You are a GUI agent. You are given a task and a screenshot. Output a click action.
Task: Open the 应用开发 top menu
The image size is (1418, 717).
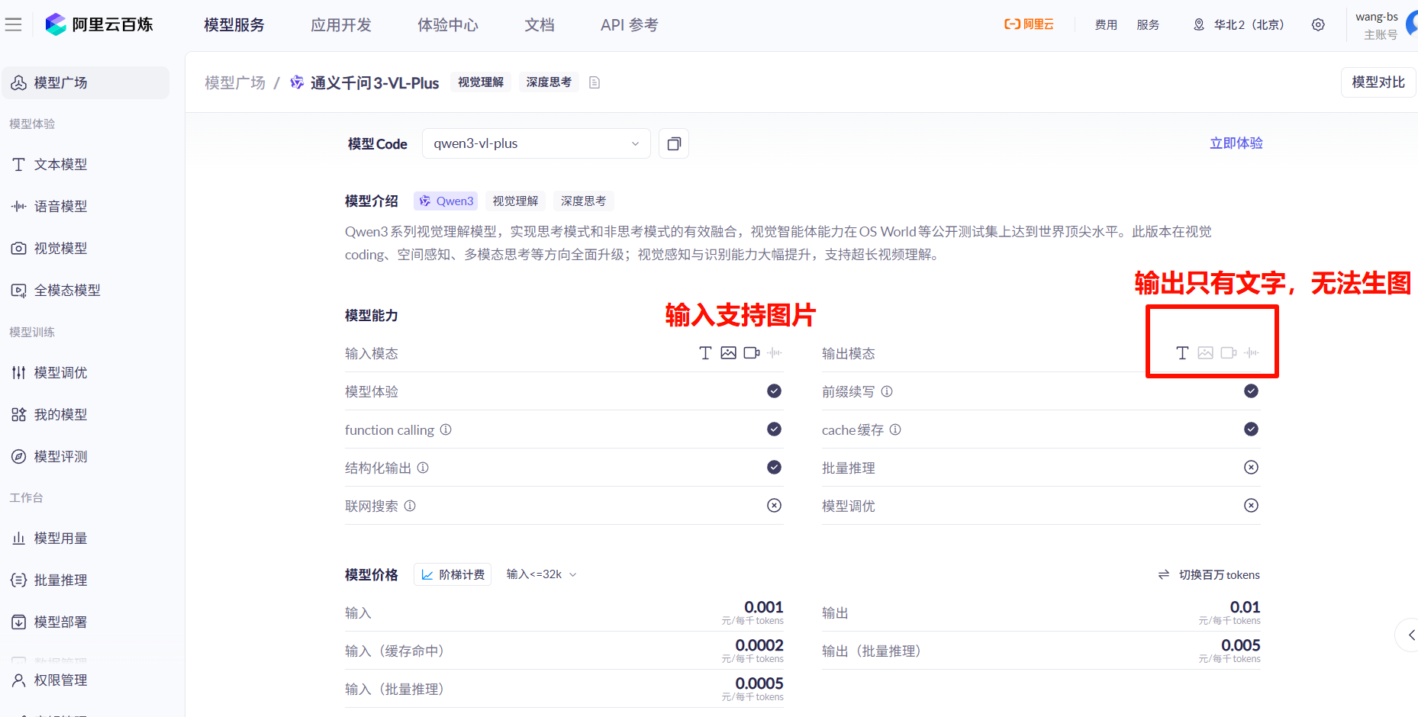pyautogui.click(x=340, y=25)
